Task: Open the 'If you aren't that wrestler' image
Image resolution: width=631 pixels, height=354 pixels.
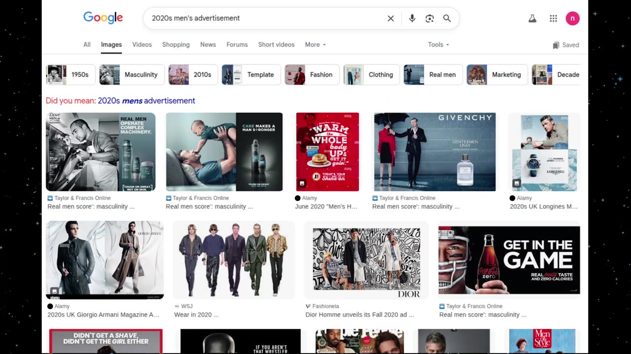Action: tap(241, 341)
